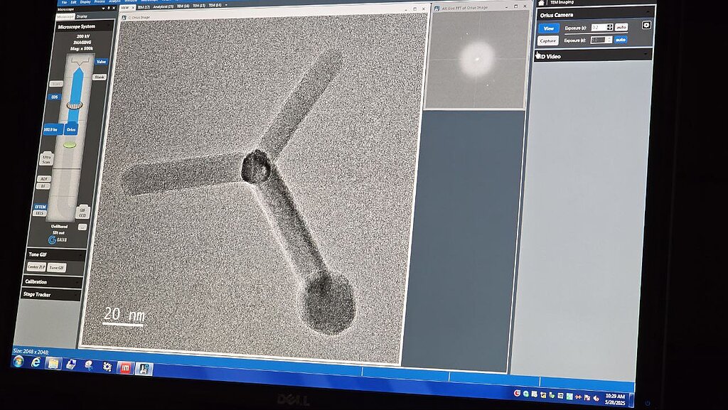The image size is (728, 410).
Task: Toggle the column Valve button
Action: point(101,62)
